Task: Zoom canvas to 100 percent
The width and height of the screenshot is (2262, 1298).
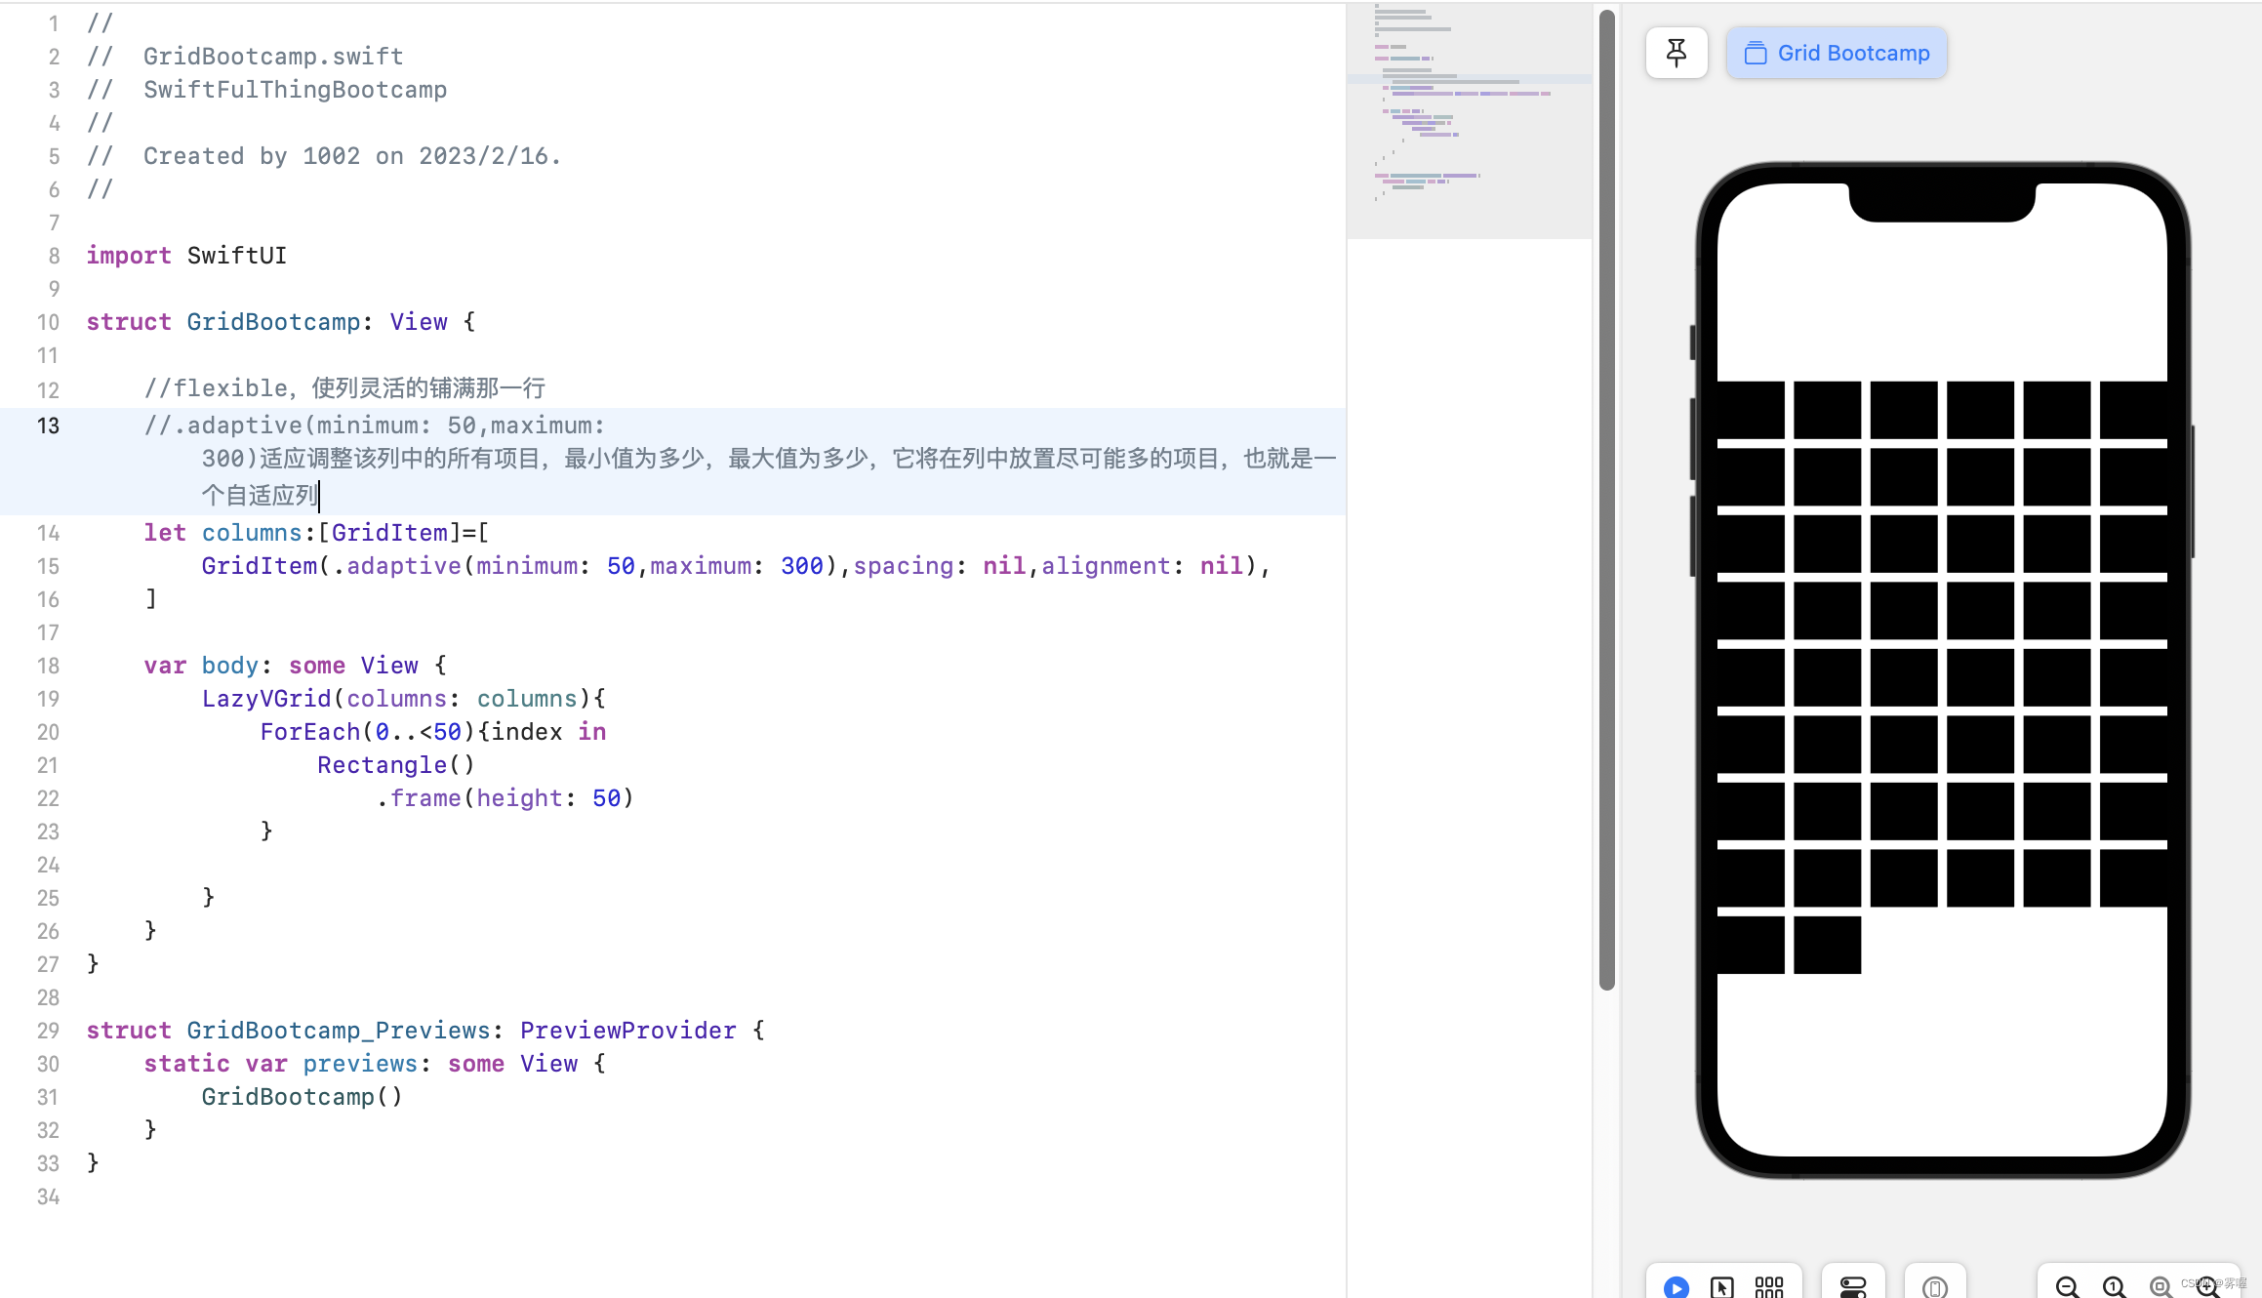Action: click(2114, 1286)
